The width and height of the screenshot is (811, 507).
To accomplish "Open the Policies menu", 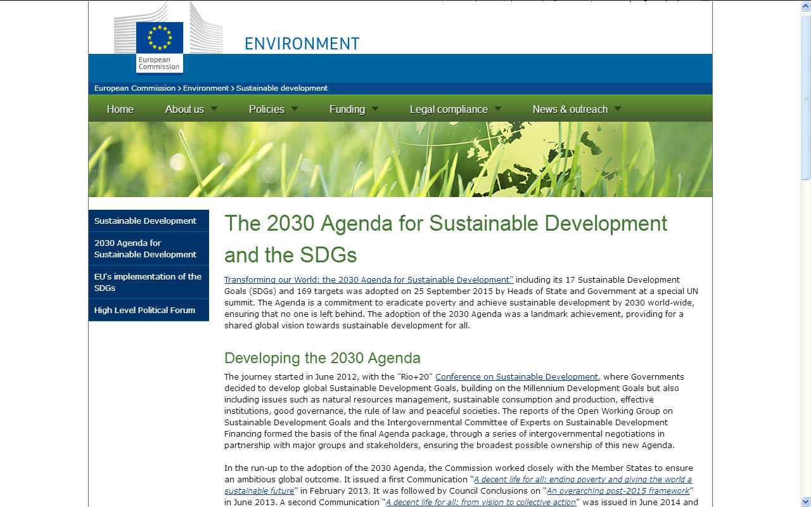I will pos(267,109).
